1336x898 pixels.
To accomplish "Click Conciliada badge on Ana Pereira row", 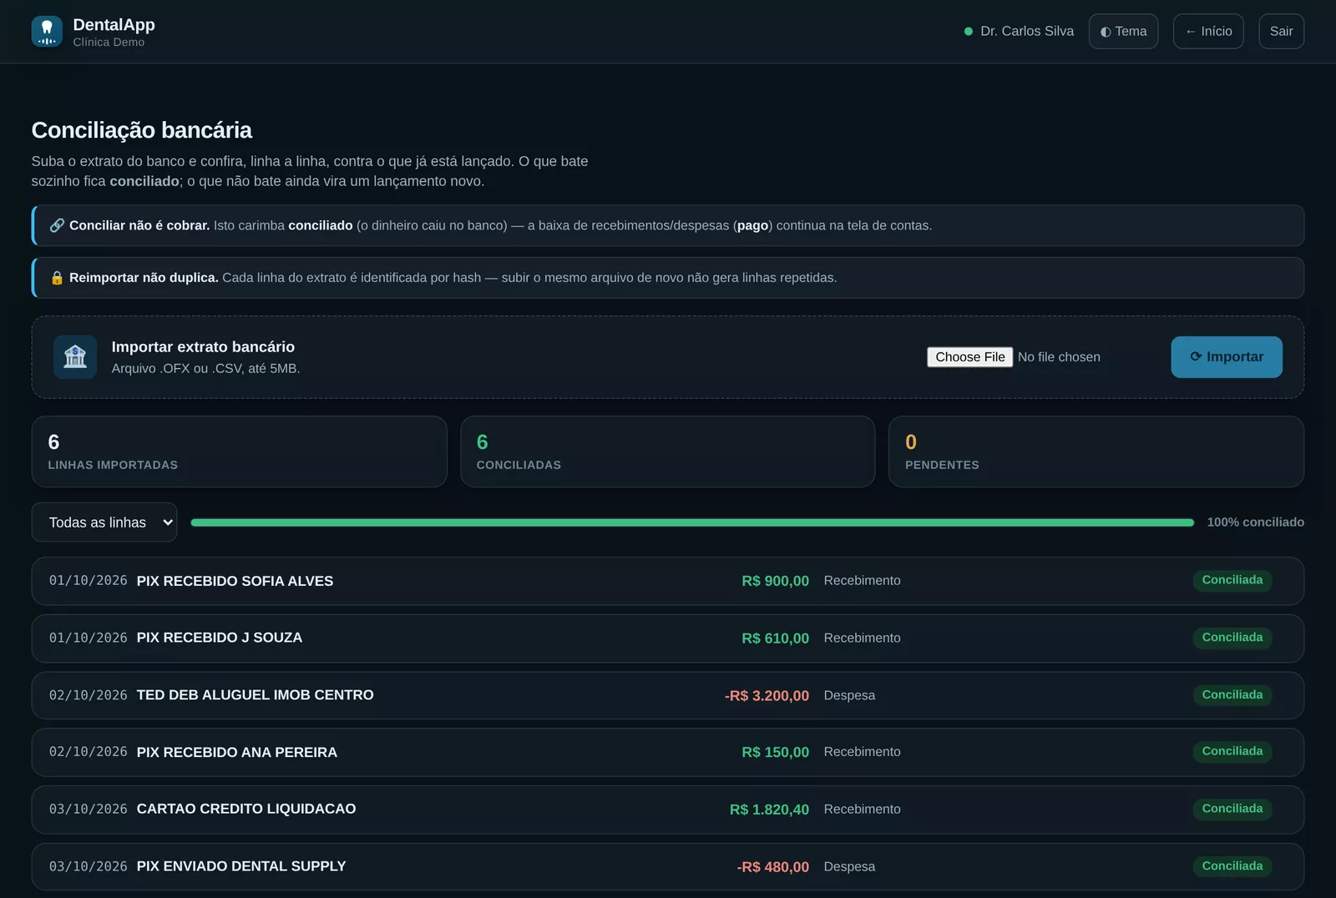I will tap(1232, 752).
